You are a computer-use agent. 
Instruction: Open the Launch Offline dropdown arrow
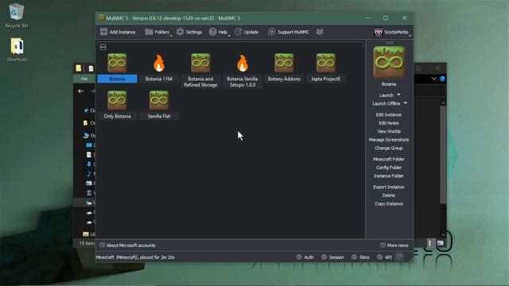point(405,103)
